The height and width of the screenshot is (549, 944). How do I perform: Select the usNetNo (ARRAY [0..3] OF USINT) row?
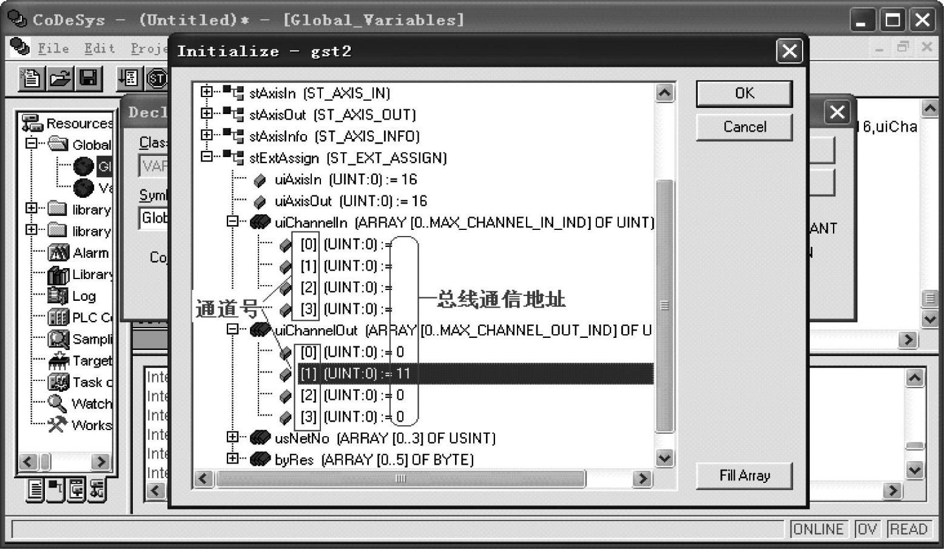pos(385,438)
